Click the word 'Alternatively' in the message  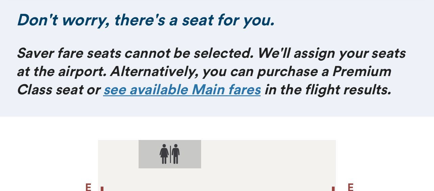[x=154, y=72]
